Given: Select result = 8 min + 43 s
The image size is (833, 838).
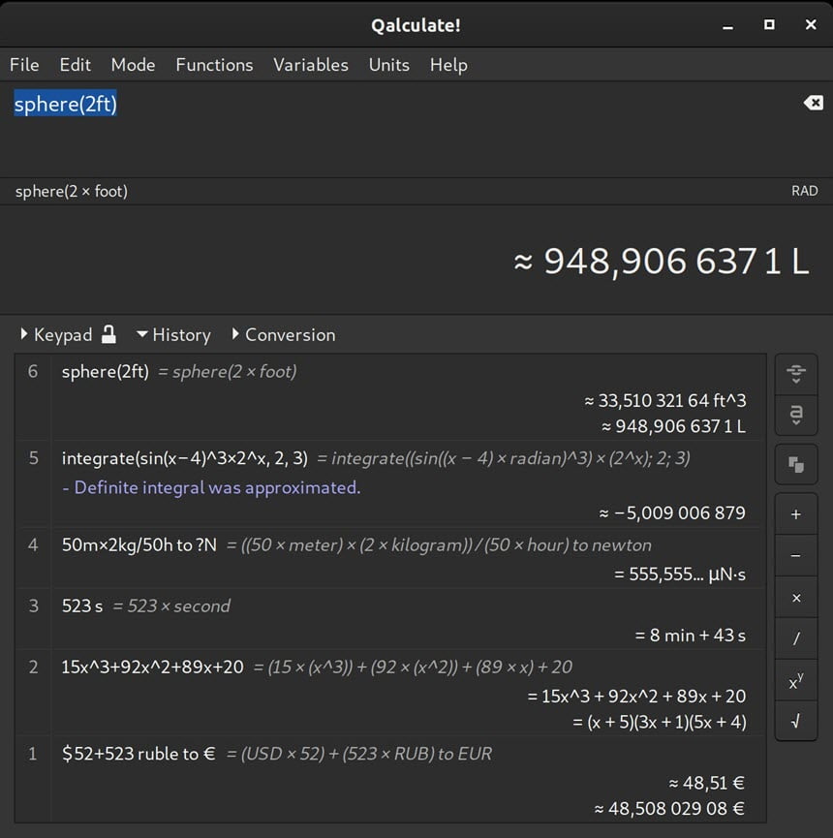Looking at the screenshot, I should [690, 636].
